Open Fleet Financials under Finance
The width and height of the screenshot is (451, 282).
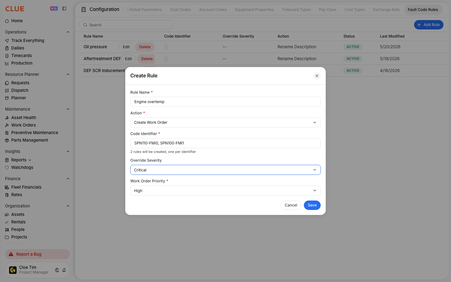tap(26, 187)
